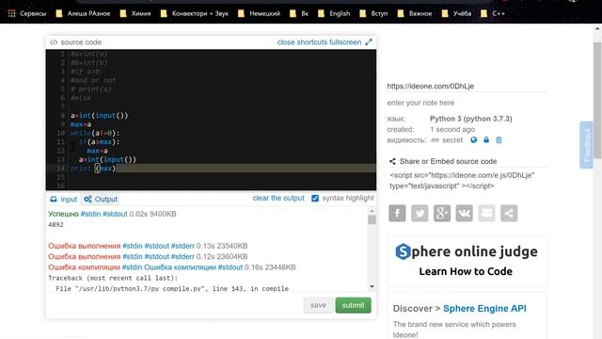Click code line 8 a=int(input())
This screenshot has height=339, width=602.
pos(99,115)
